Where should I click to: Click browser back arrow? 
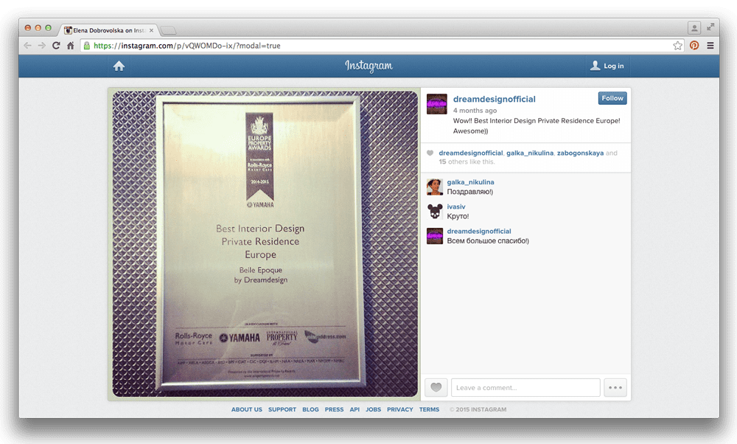(x=28, y=46)
